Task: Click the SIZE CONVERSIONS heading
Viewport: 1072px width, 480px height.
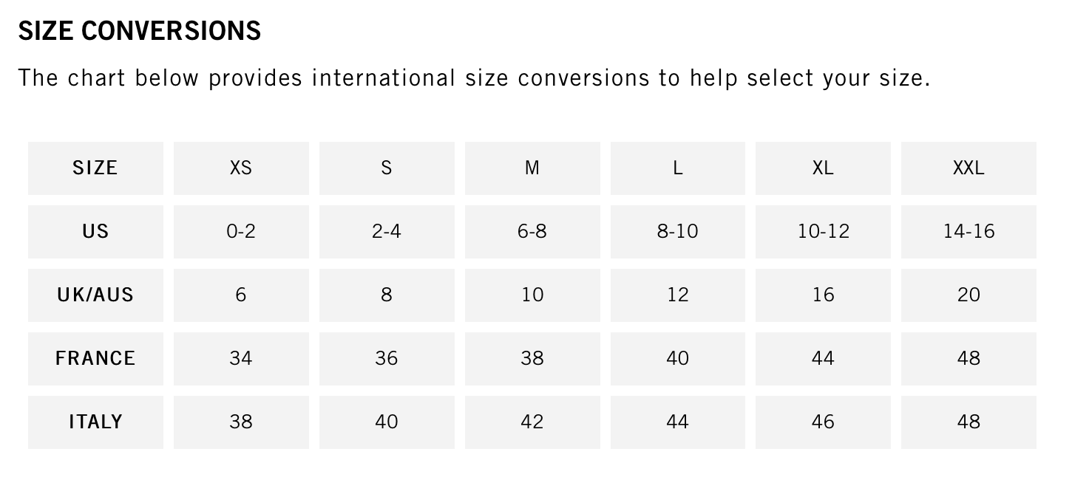Action: click(x=140, y=31)
